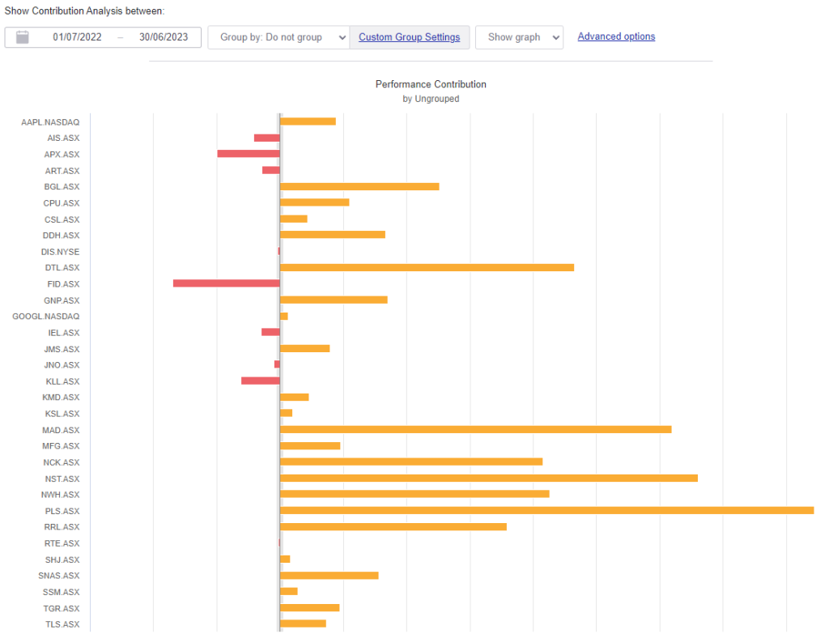Screen dimensions: 829x634
Task: Click the MFG.ASX axis label
Action: [61, 446]
